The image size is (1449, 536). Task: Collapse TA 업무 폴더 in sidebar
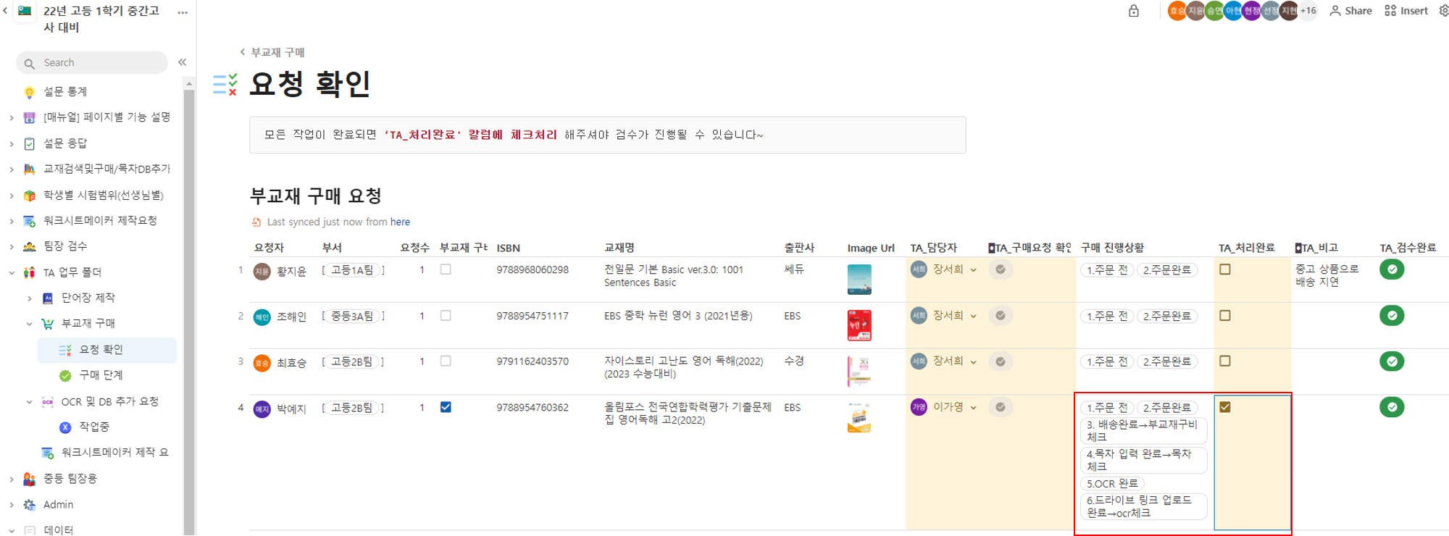point(12,273)
